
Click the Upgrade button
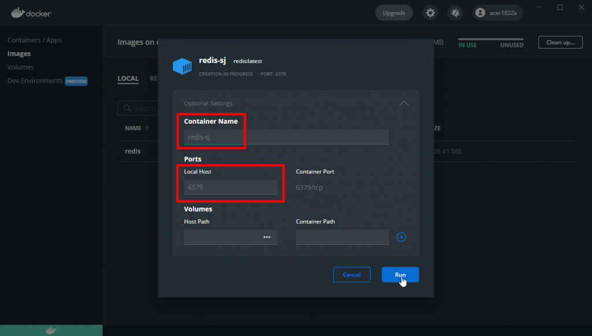[x=394, y=13]
